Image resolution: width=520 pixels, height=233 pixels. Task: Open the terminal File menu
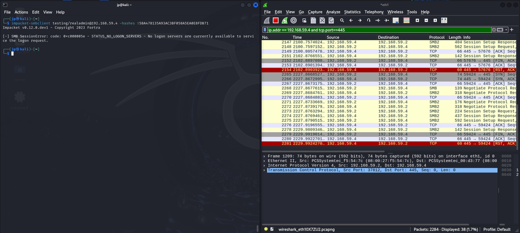click(7, 12)
